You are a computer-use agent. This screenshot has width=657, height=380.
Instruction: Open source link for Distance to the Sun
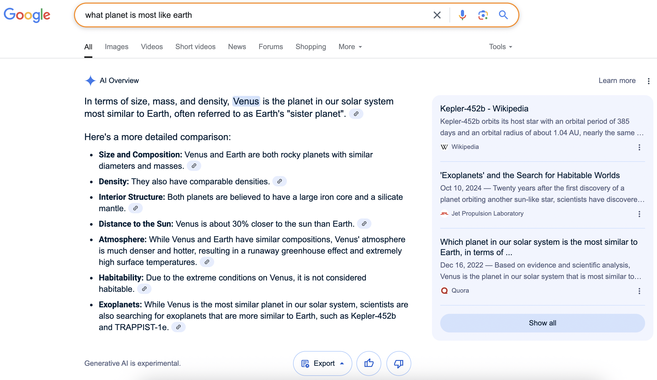click(364, 224)
